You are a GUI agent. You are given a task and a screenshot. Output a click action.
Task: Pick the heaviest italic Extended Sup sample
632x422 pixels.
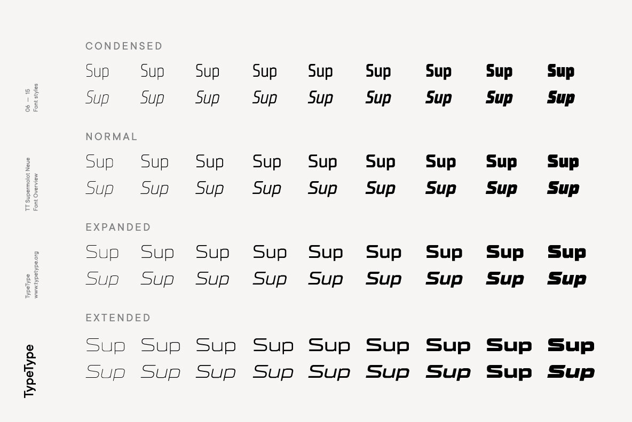571,372
